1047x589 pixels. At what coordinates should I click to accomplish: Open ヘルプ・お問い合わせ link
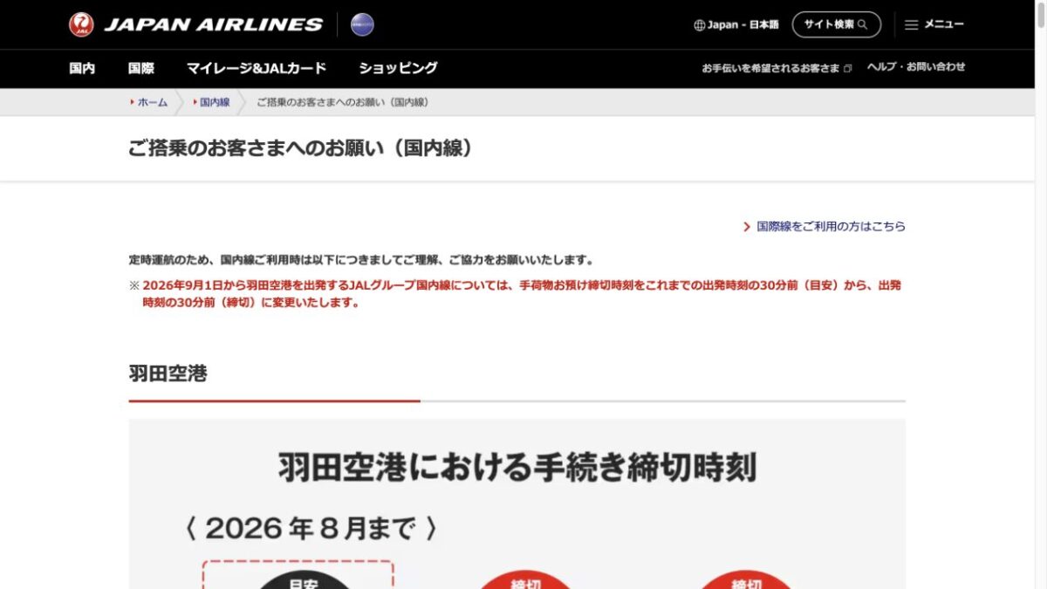click(916, 67)
